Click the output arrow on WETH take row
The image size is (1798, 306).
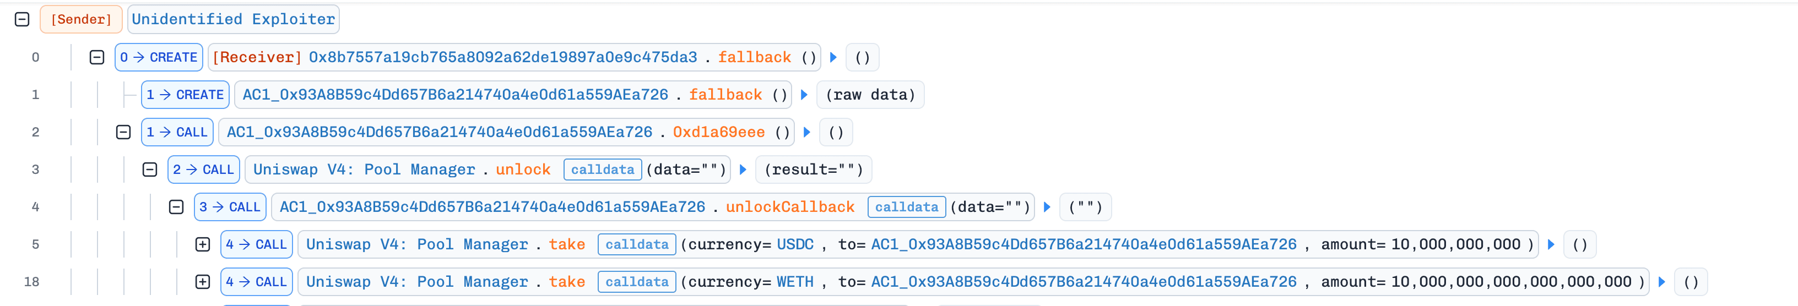coord(1662,282)
